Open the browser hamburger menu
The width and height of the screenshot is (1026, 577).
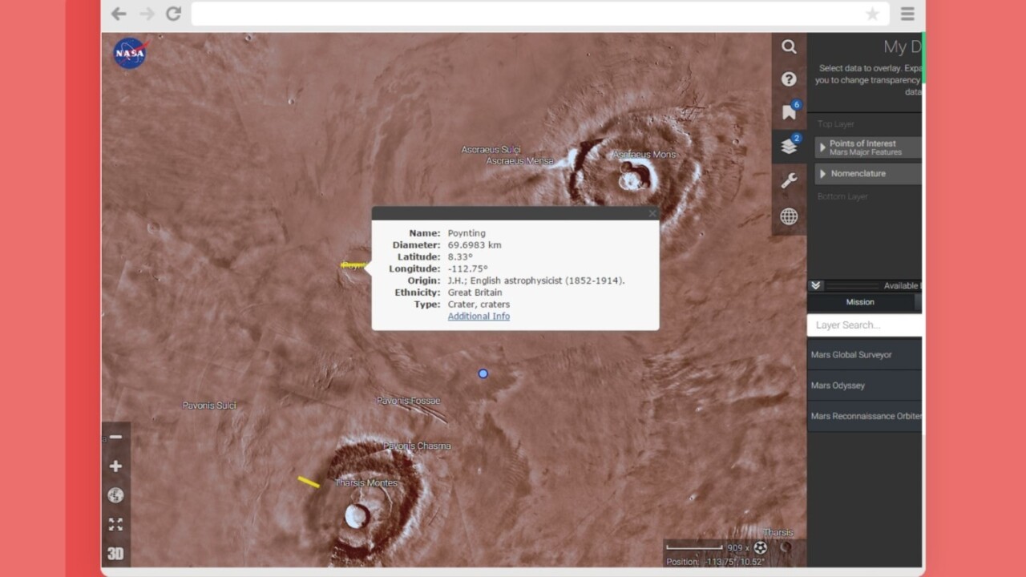907,14
